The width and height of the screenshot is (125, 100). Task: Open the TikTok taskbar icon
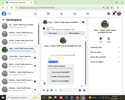click(x=66, y=97)
